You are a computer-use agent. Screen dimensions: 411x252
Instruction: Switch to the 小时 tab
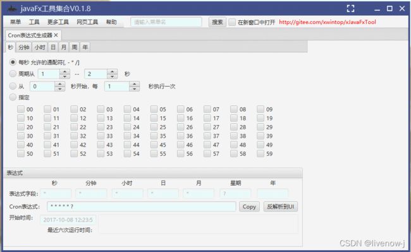[x=40, y=47]
